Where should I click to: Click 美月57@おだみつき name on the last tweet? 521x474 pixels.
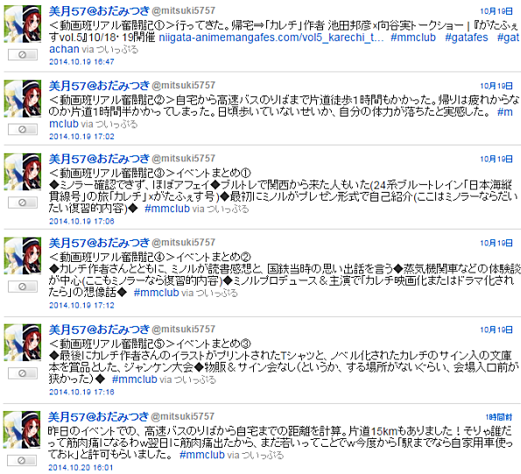click(x=98, y=416)
